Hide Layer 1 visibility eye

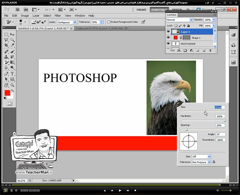click(x=168, y=32)
